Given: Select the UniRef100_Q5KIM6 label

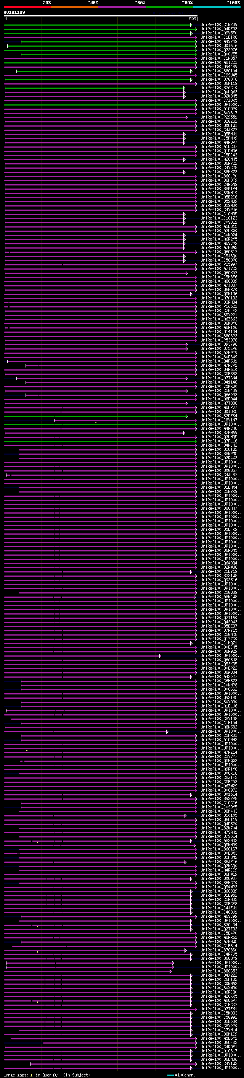Looking at the screenshot, I should [x=219, y=294].
